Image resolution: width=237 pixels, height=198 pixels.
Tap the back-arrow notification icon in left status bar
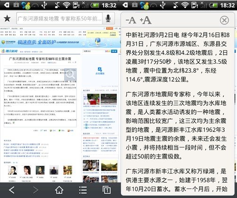coord(7,5)
